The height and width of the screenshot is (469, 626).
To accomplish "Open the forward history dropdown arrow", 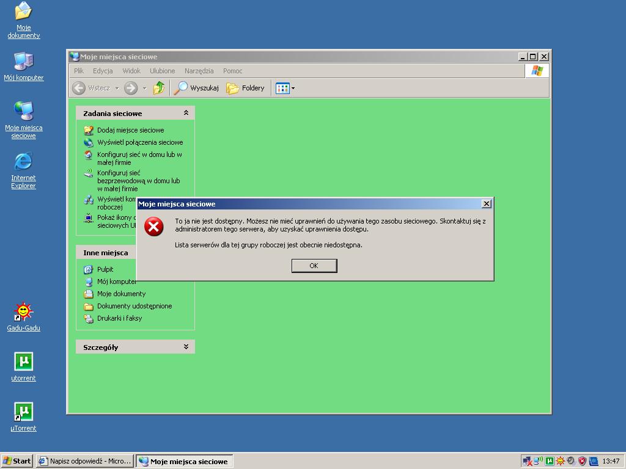I will 144,88.
